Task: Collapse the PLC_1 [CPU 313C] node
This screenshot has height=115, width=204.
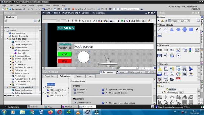Action: click(x=8, y=39)
